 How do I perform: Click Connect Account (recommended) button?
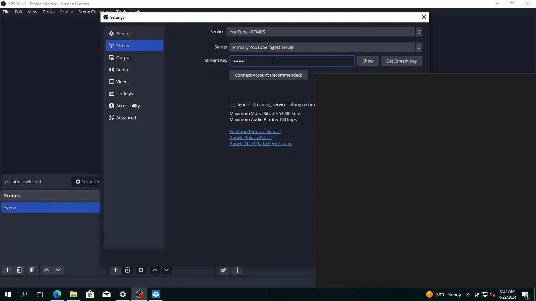tap(268, 75)
